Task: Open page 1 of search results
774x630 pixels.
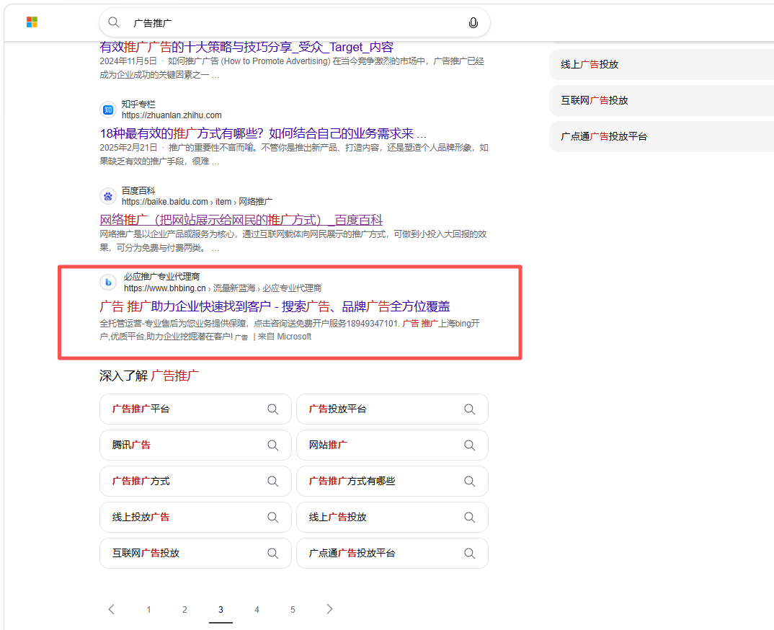Action: [x=148, y=610]
